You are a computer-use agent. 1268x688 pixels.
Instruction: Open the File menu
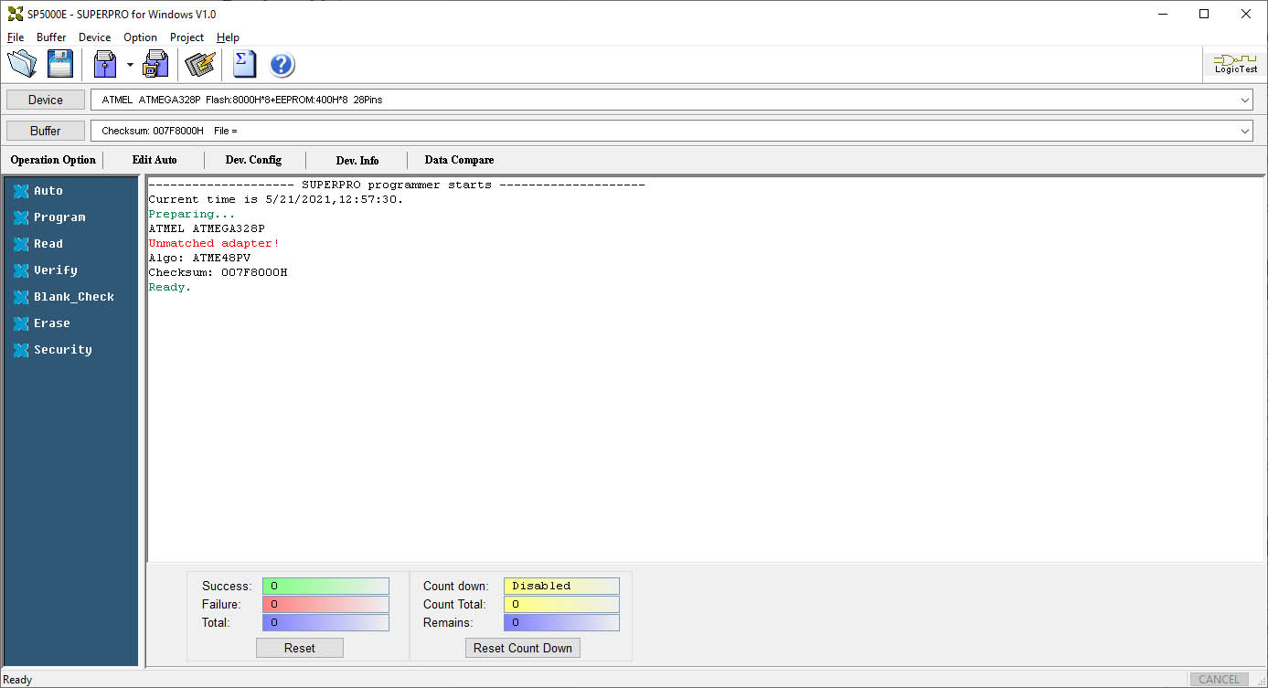16,37
